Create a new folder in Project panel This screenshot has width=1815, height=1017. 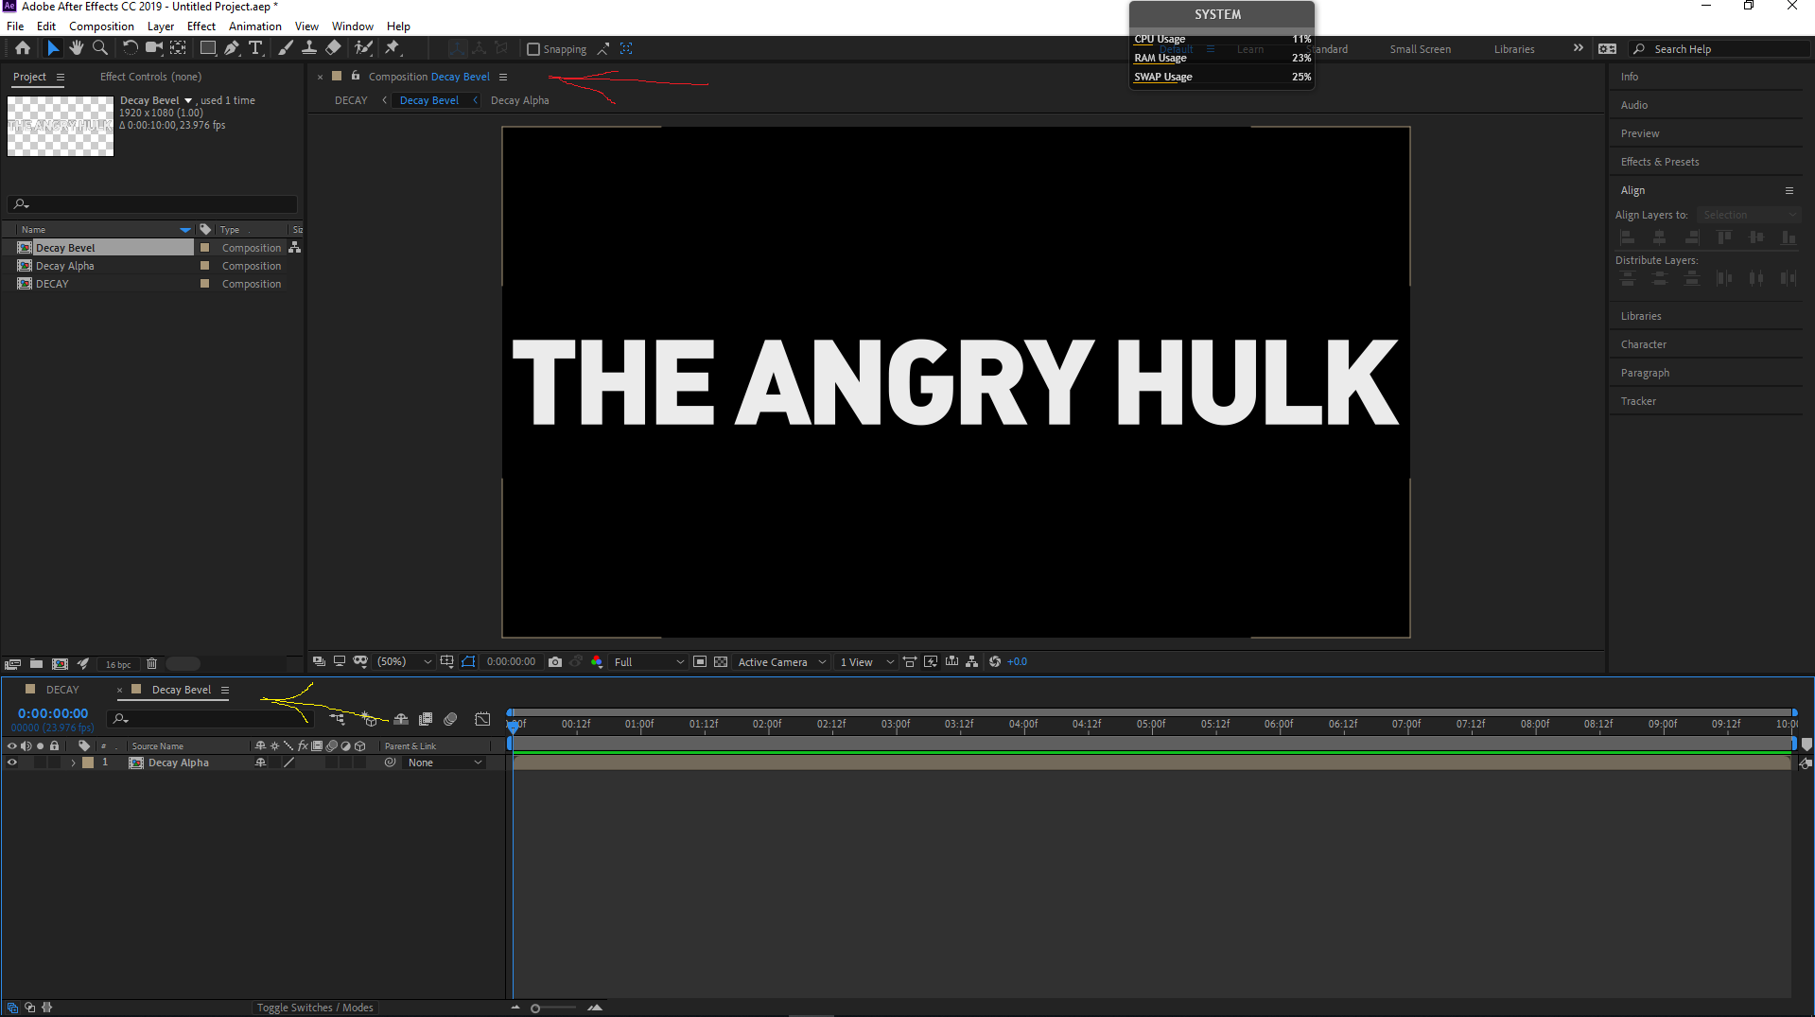click(x=36, y=664)
